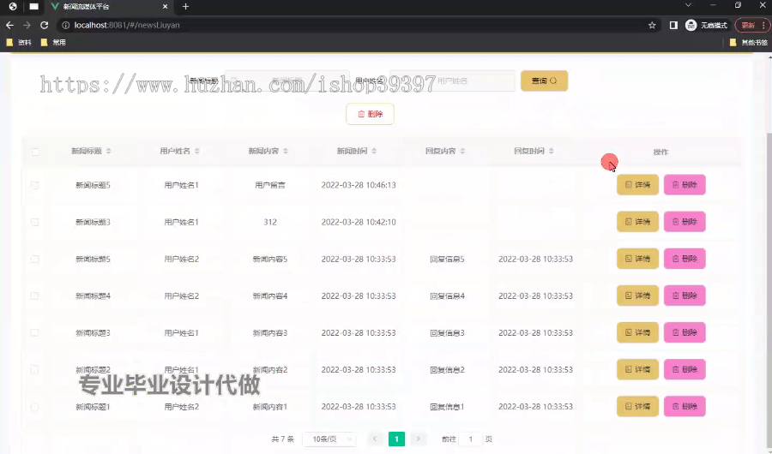The image size is (772, 454).
Task: Click the 新闻内容4 cell
Action: point(270,296)
